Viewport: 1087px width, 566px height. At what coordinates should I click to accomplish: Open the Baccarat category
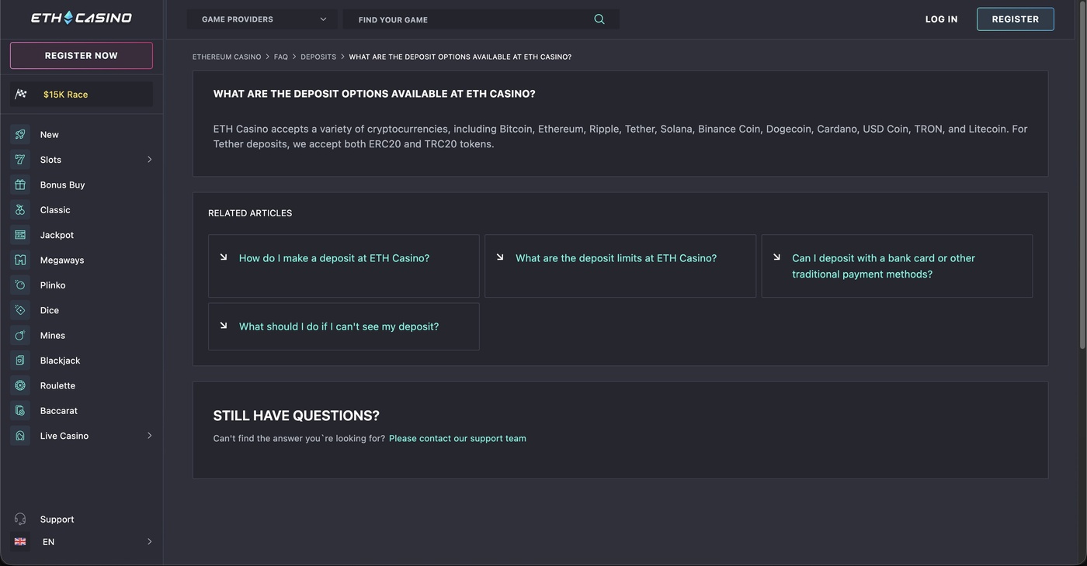click(x=59, y=411)
